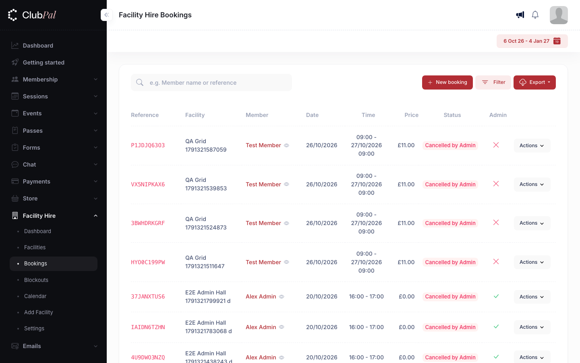
Task: Click Payments card icon in sidebar
Action: click(x=15, y=181)
